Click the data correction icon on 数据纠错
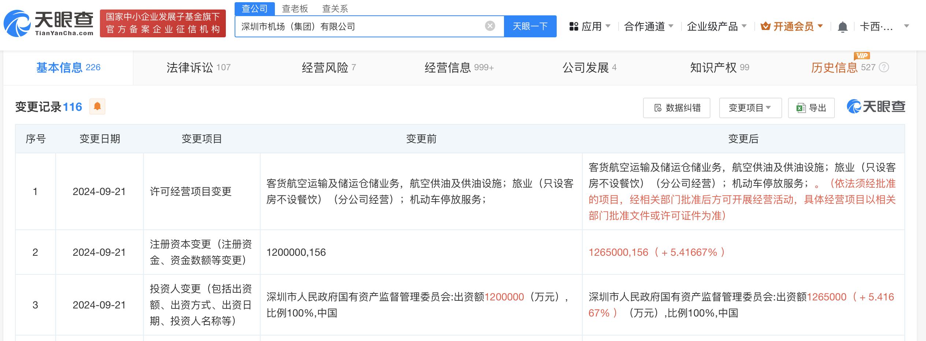This screenshot has height=341, width=926. [658, 108]
